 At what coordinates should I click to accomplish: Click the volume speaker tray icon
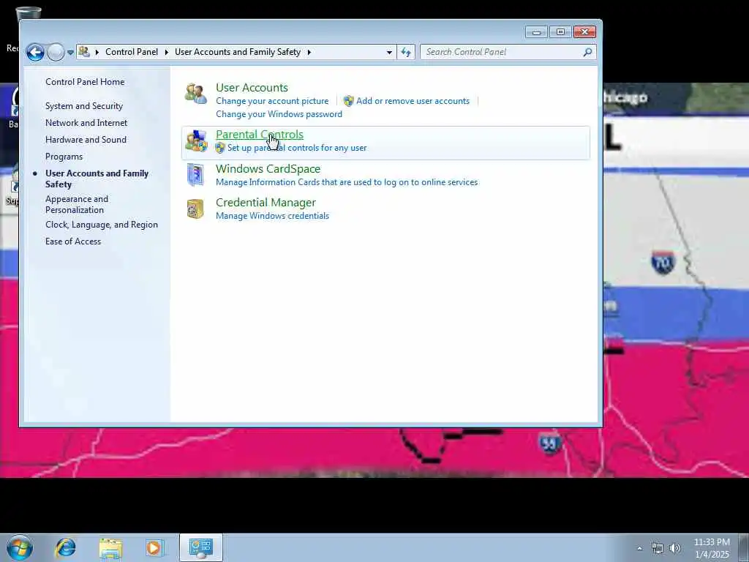[675, 548]
